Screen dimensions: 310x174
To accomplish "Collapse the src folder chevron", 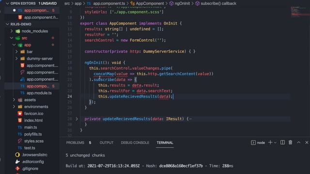I will click(12, 38).
